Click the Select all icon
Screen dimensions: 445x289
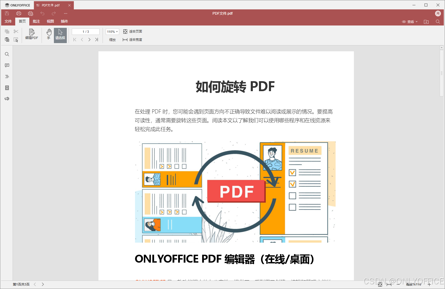coord(16,40)
